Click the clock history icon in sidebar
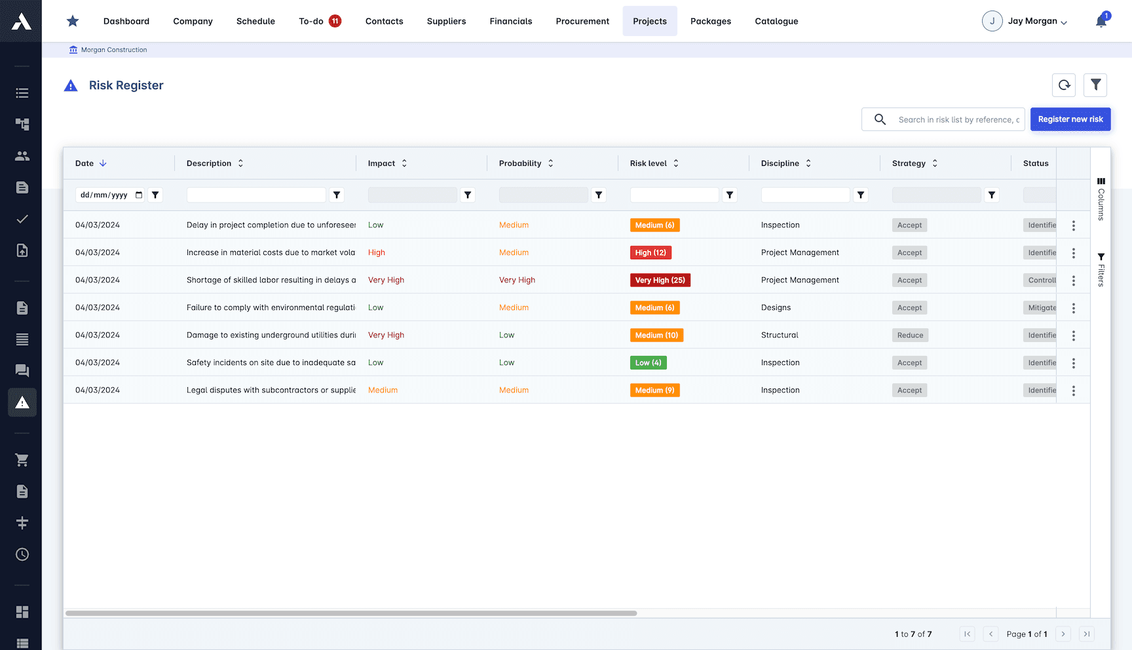The image size is (1132, 650). [22, 554]
